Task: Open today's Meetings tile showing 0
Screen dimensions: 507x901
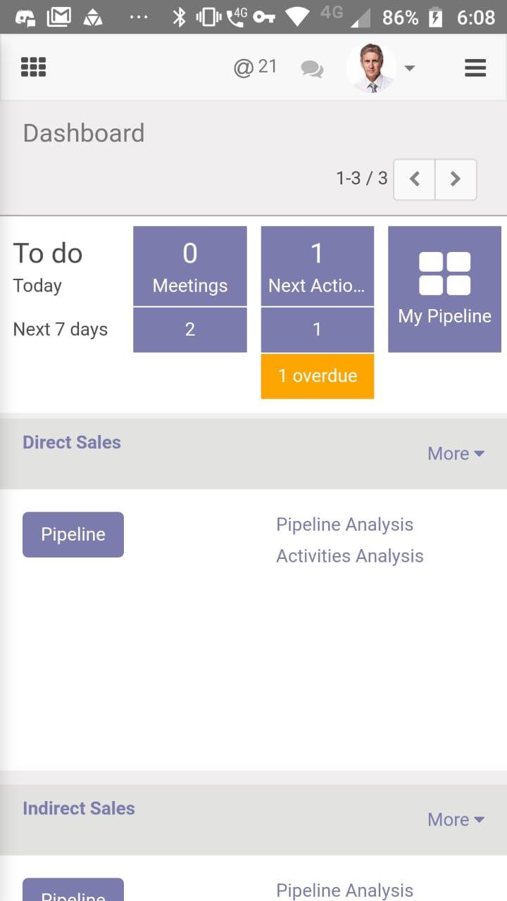Action: coord(190,266)
